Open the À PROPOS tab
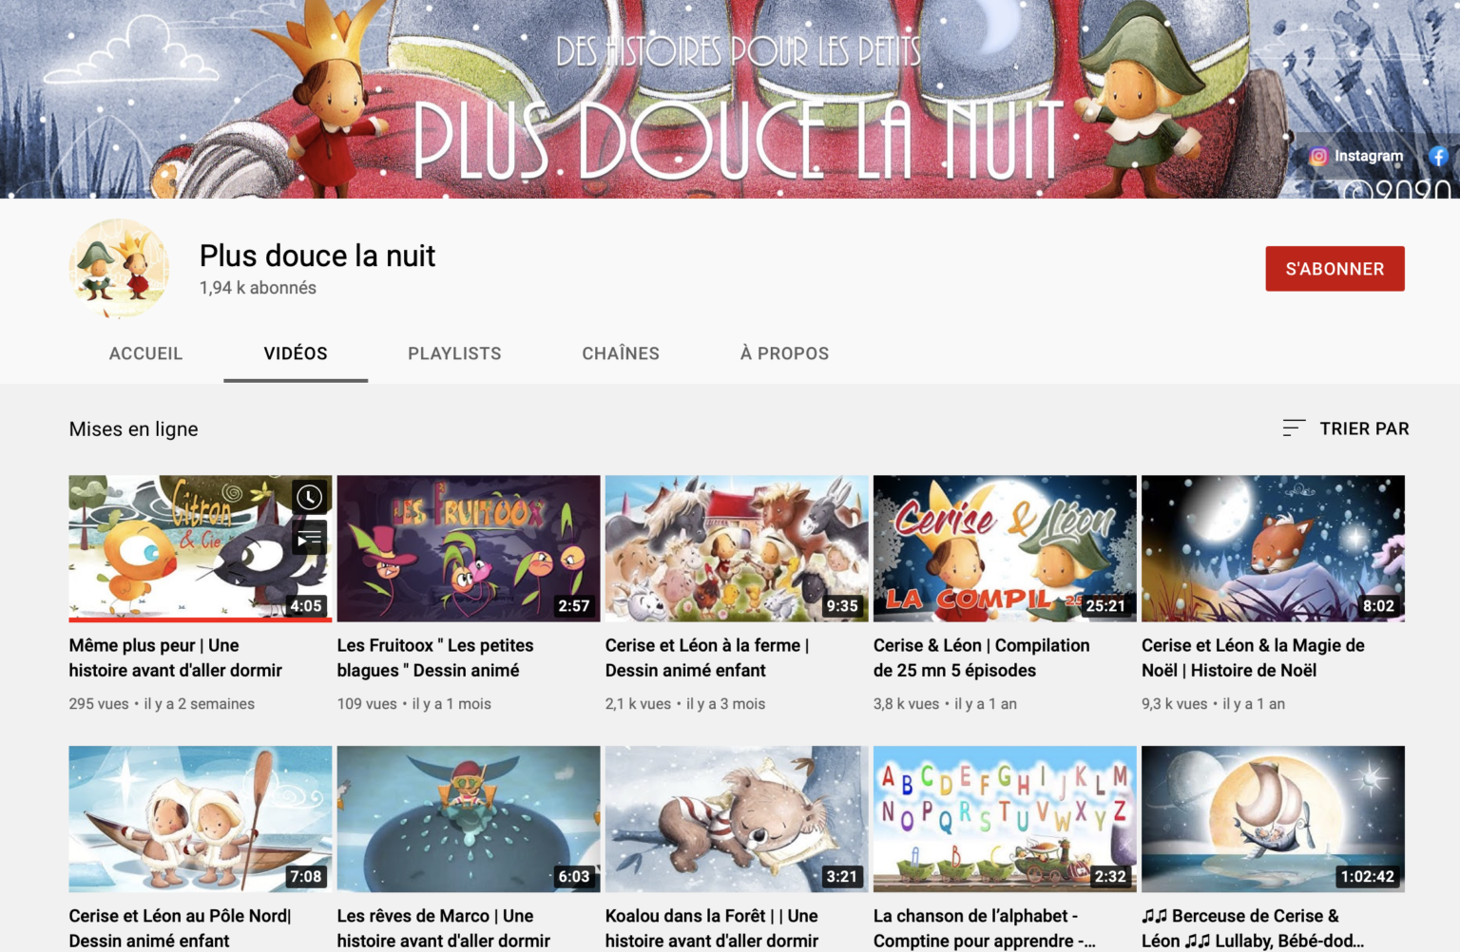The image size is (1460, 952). [784, 353]
